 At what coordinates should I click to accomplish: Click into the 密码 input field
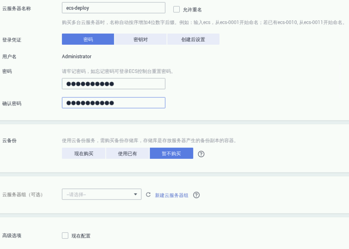point(113,84)
